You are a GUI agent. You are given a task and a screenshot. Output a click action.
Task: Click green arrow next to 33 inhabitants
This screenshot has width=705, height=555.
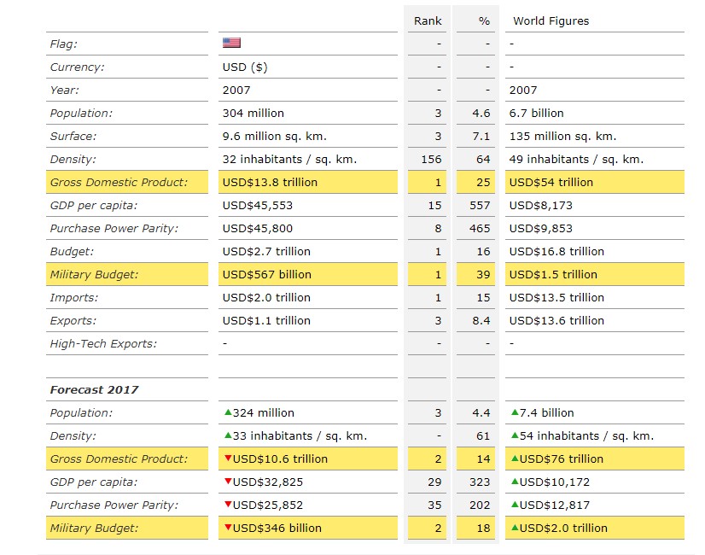pos(227,435)
